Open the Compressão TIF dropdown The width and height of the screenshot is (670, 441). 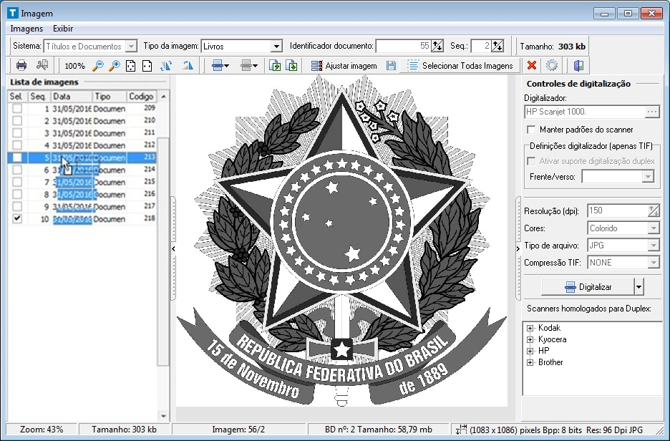[654, 263]
